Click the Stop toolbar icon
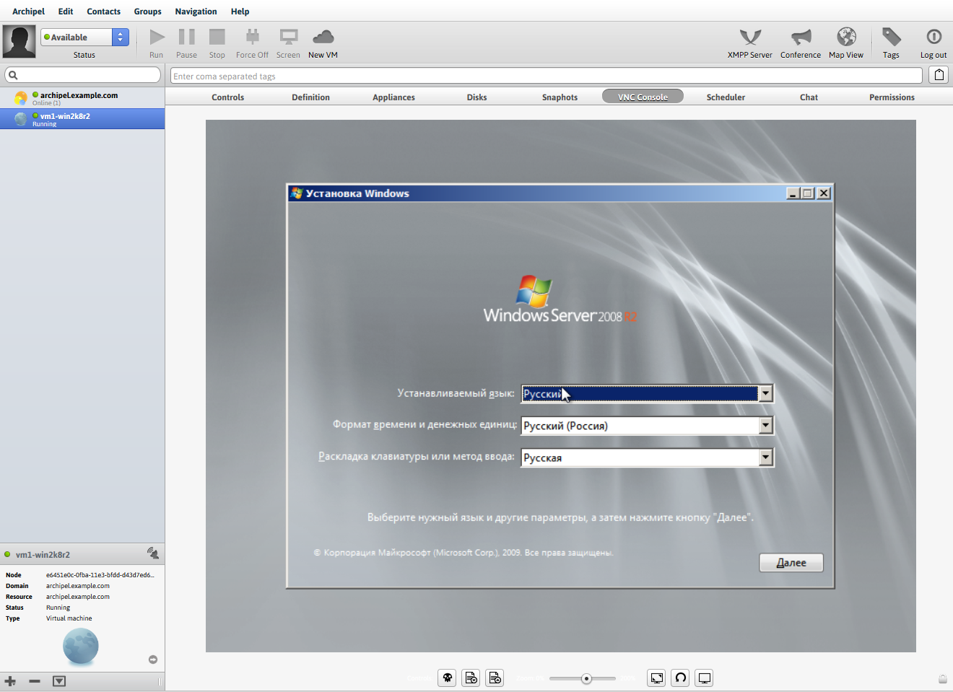 [x=217, y=37]
